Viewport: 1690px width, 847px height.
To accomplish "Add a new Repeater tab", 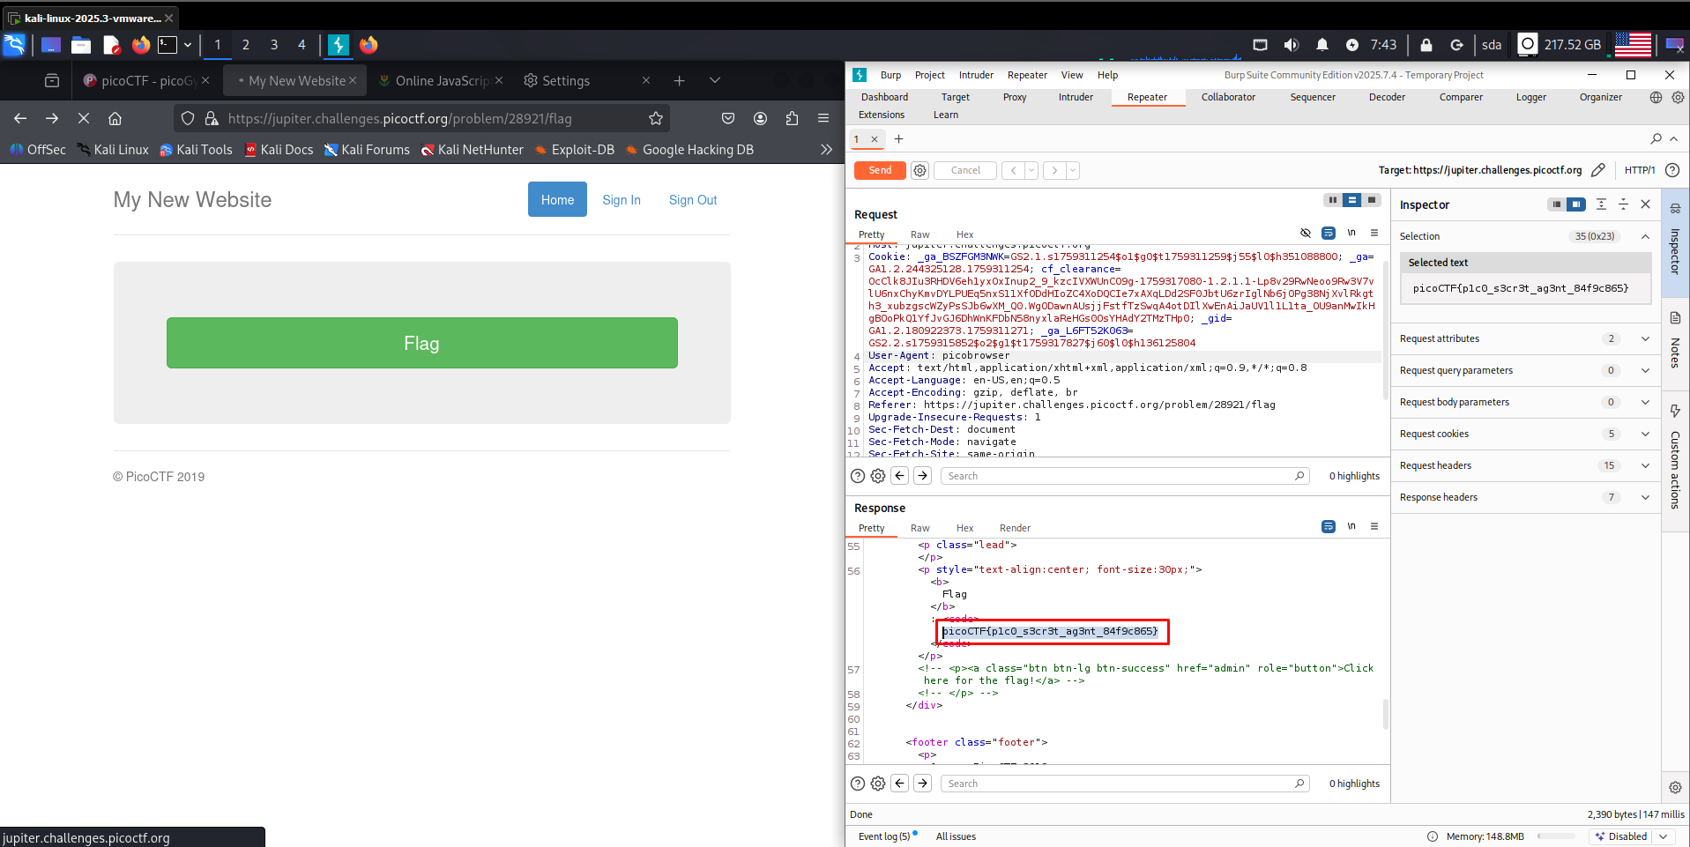I will 898,139.
